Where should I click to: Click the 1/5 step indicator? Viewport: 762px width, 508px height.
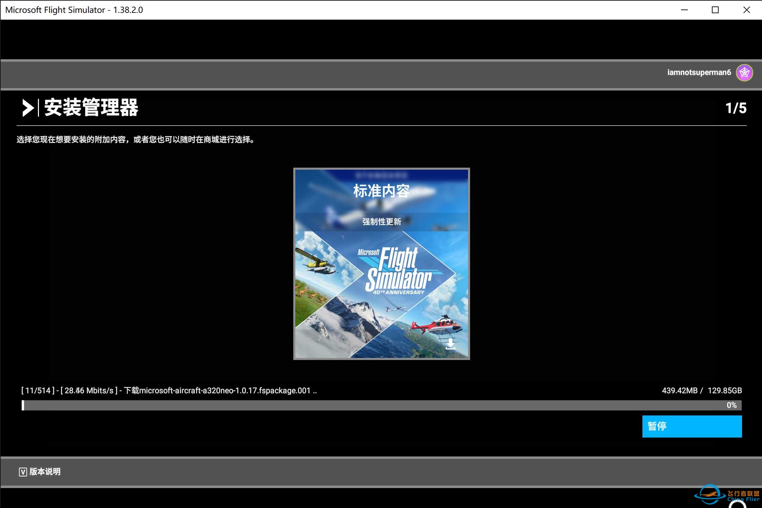(736, 108)
